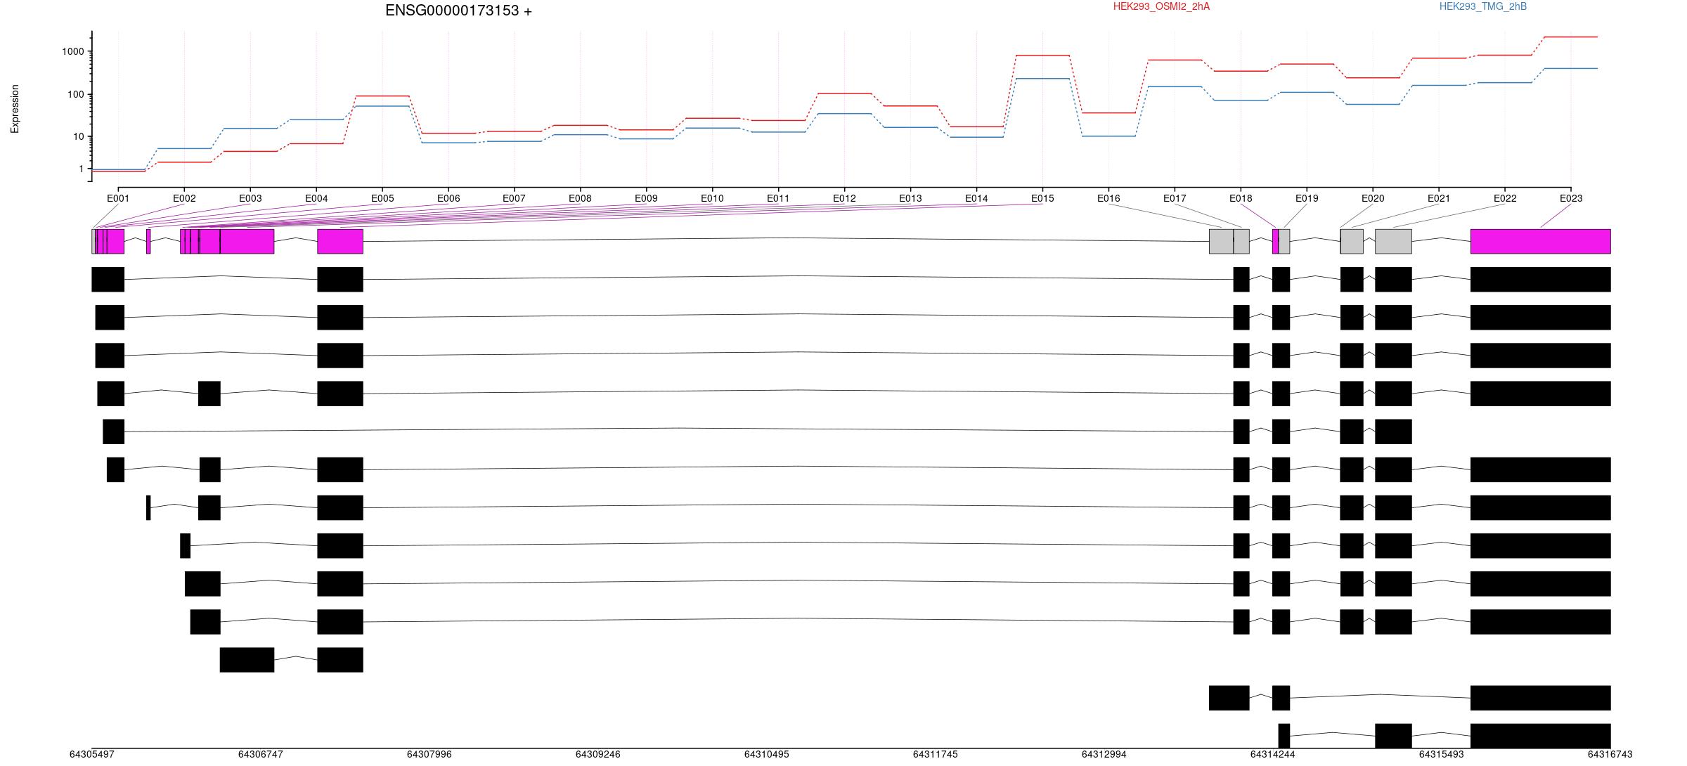Screen dimensions: 1687x766
Task: Select first exon of the top transcript
Action: click(108, 279)
